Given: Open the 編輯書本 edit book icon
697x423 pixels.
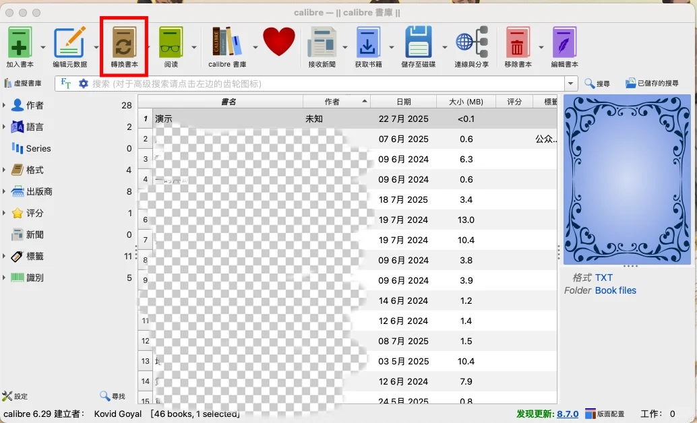Looking at the screenshot, I should coord(564,42).
